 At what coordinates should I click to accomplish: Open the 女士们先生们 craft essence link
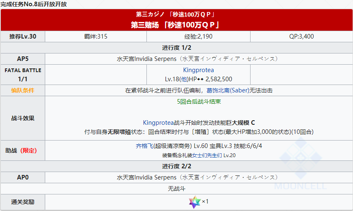(207, 155)
